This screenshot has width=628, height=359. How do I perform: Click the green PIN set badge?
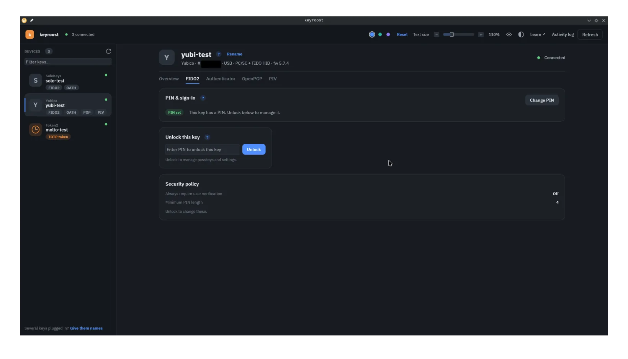[x=175, y=113]
